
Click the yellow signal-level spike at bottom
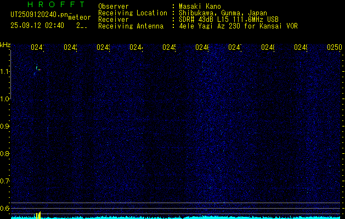(38, 215)
